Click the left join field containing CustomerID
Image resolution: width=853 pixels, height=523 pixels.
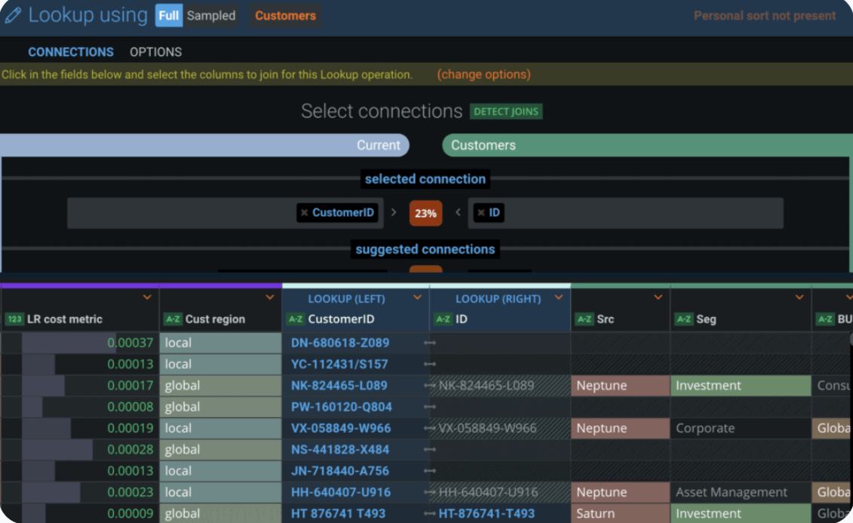[x=226, y=213]
